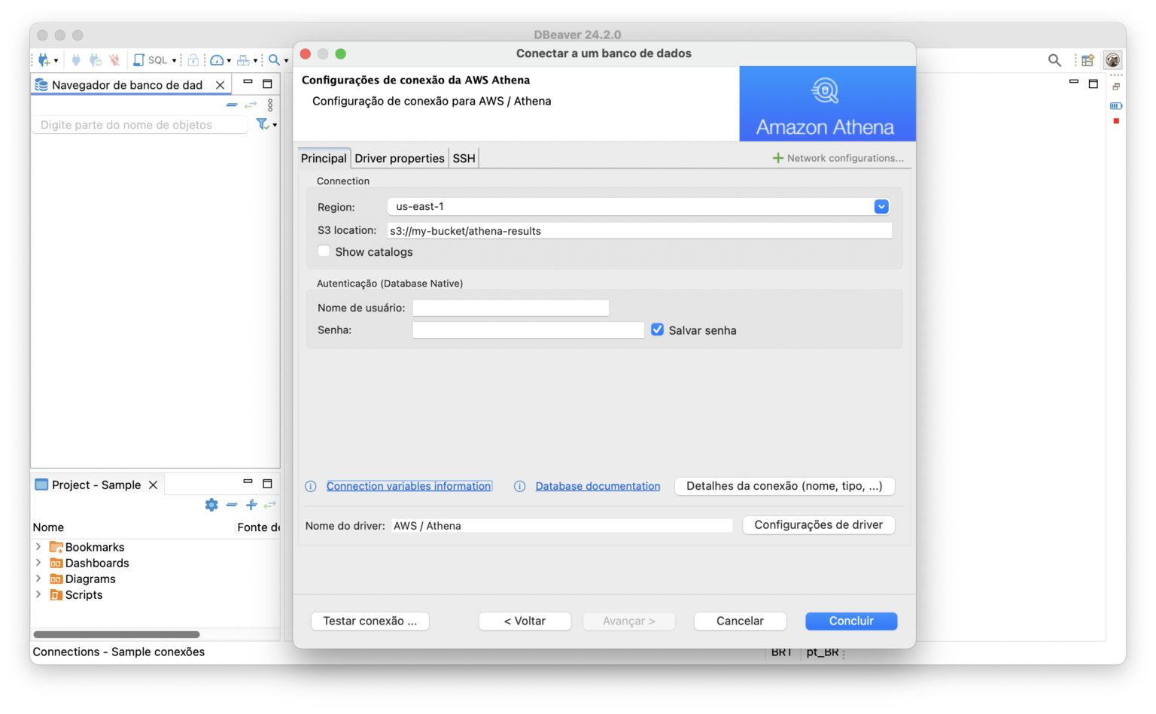The height and width of the screenshot is (714, 1156).
Task: Switch to the Driver properties tab
Action: pos(400,158)
